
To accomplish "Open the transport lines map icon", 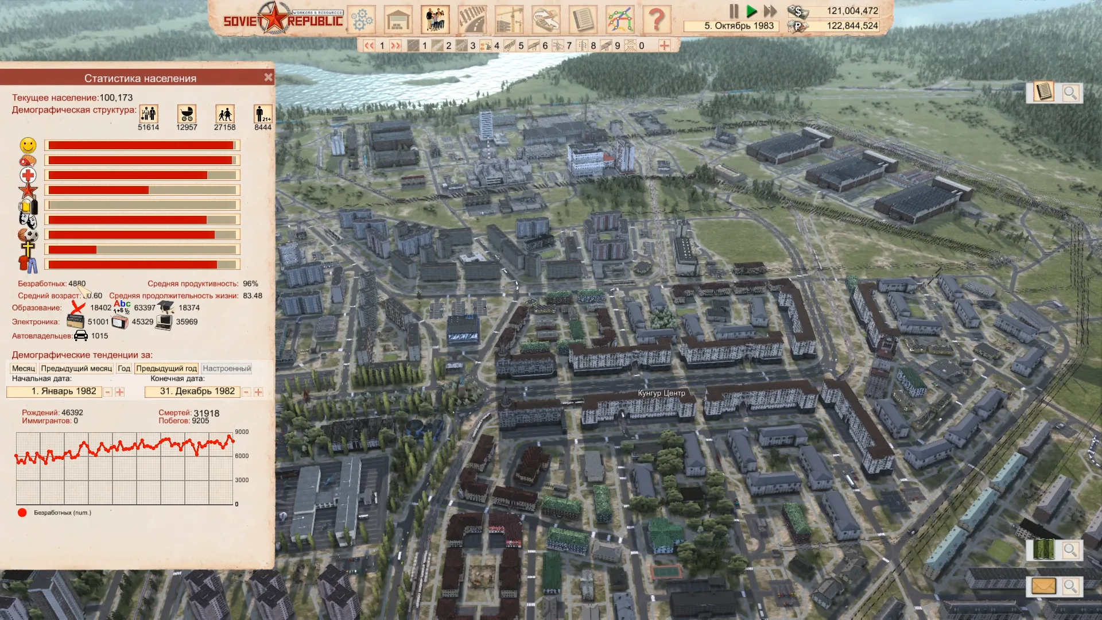I will pos(620,20).
